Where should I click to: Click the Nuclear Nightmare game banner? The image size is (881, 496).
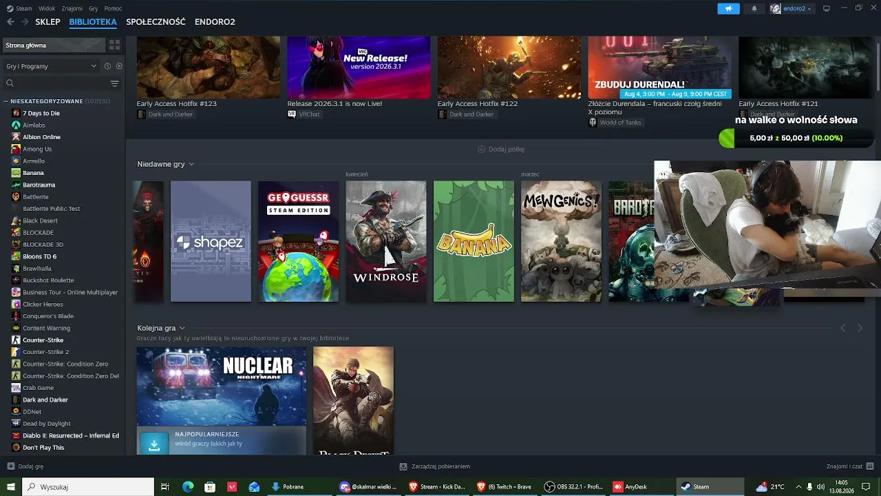(x=222, y=386)
